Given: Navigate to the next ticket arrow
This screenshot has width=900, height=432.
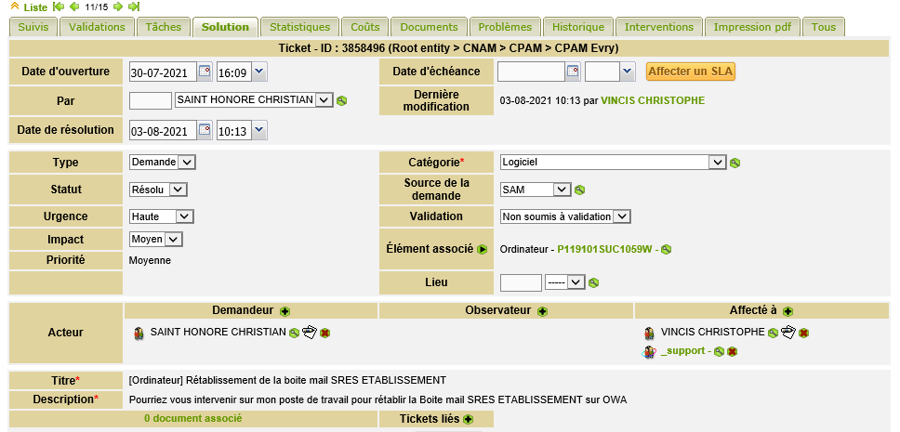Looking at the screenshot, I should point(118,7).
